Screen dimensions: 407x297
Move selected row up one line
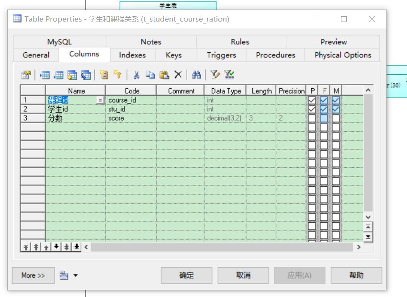point(46,247)
